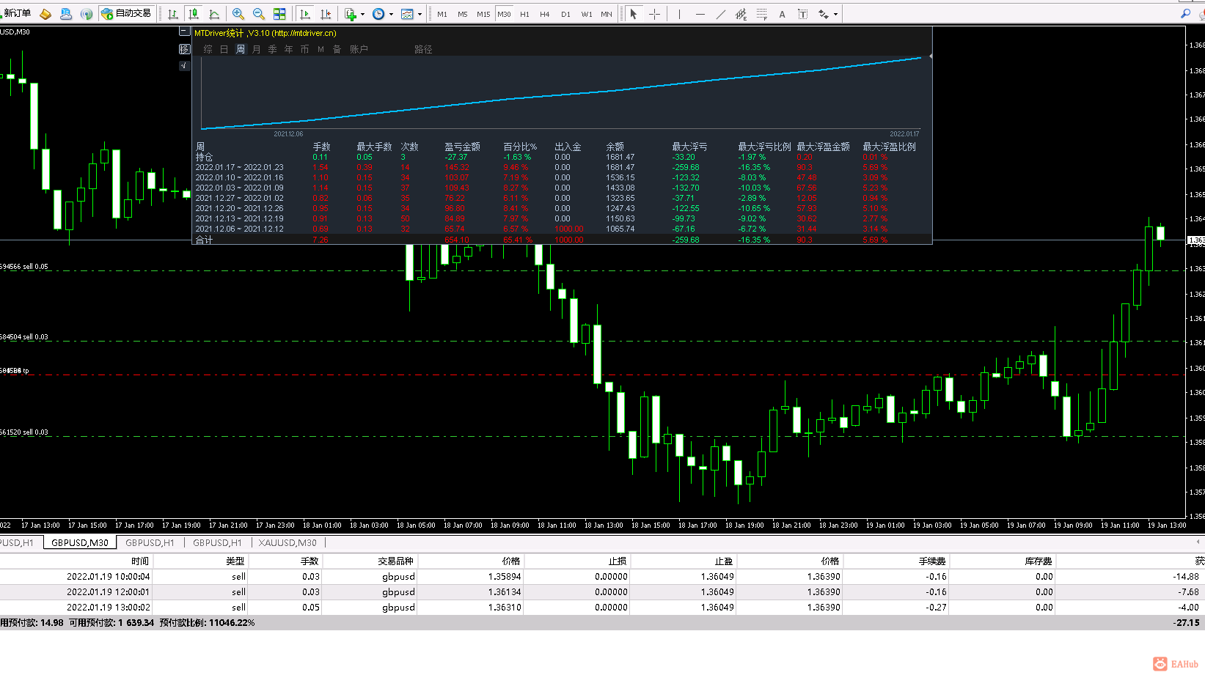Open the signals icon beside 自动交易

pyautogui.click(x=87, y=14)
